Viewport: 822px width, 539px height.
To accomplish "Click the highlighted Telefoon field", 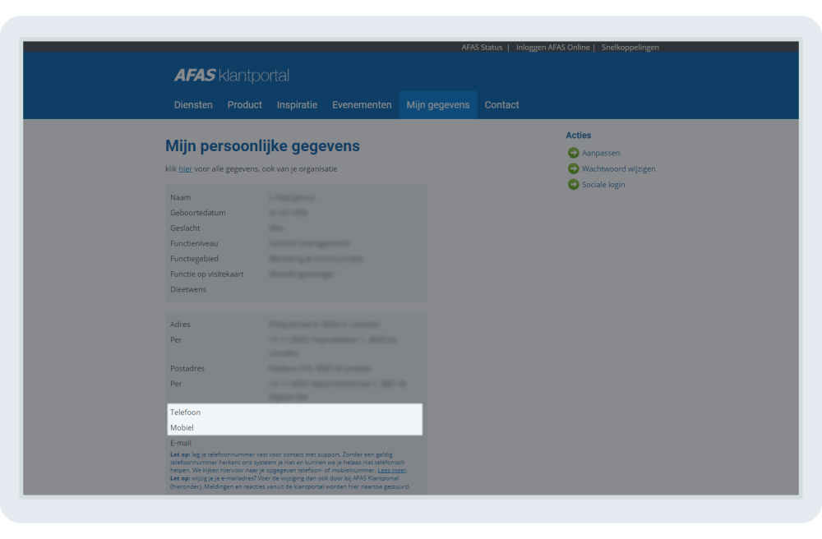I will [x=186, y=412].
